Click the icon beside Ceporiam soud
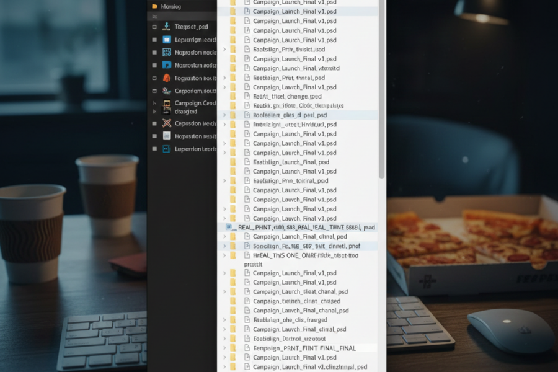This screenshot has width=558, height=372. coord(167,91)
